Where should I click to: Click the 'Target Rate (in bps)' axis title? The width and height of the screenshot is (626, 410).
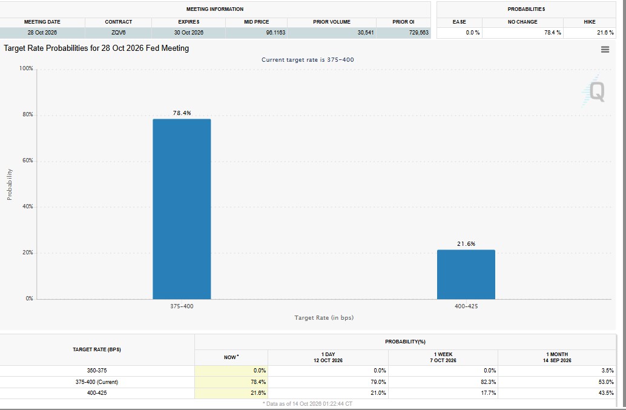click(324, 318)
